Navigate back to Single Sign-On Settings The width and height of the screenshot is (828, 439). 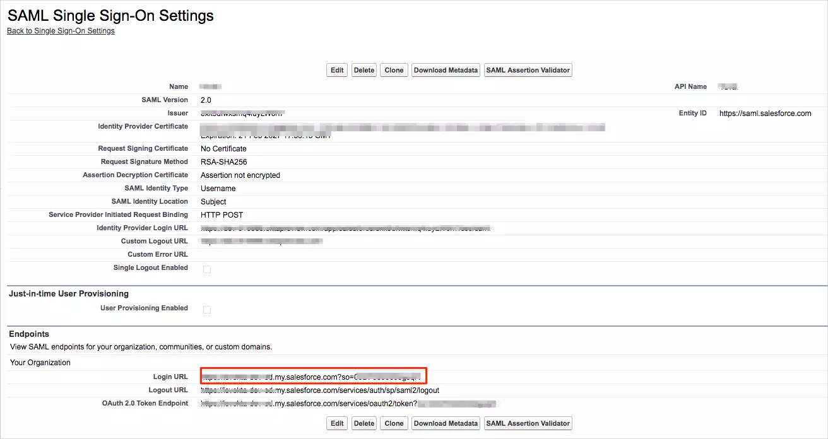point(61,30)
